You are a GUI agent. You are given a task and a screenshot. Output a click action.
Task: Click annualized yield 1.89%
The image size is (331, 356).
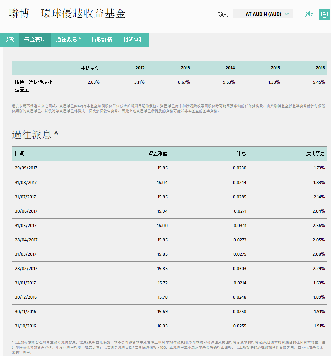coord(319,297)
